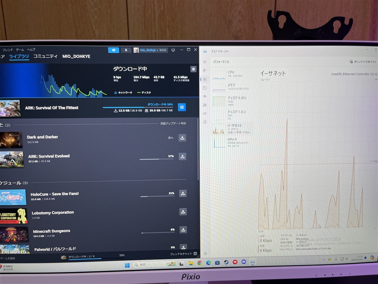This screenshot has height=284, width=378.
Task: Open Task Manager Processes page icon
Action: coord(205,71)
